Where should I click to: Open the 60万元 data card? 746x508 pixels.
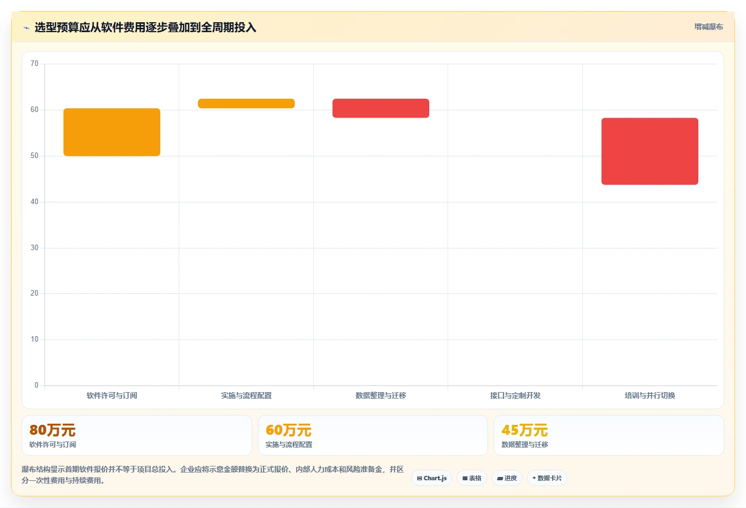373,435
